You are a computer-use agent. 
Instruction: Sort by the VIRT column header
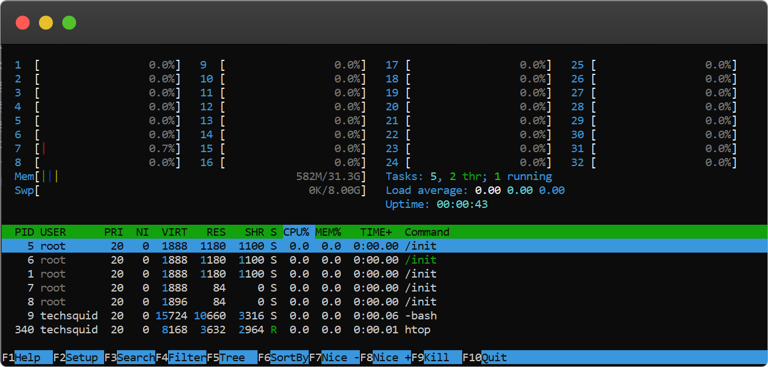(x=174, y=232)
